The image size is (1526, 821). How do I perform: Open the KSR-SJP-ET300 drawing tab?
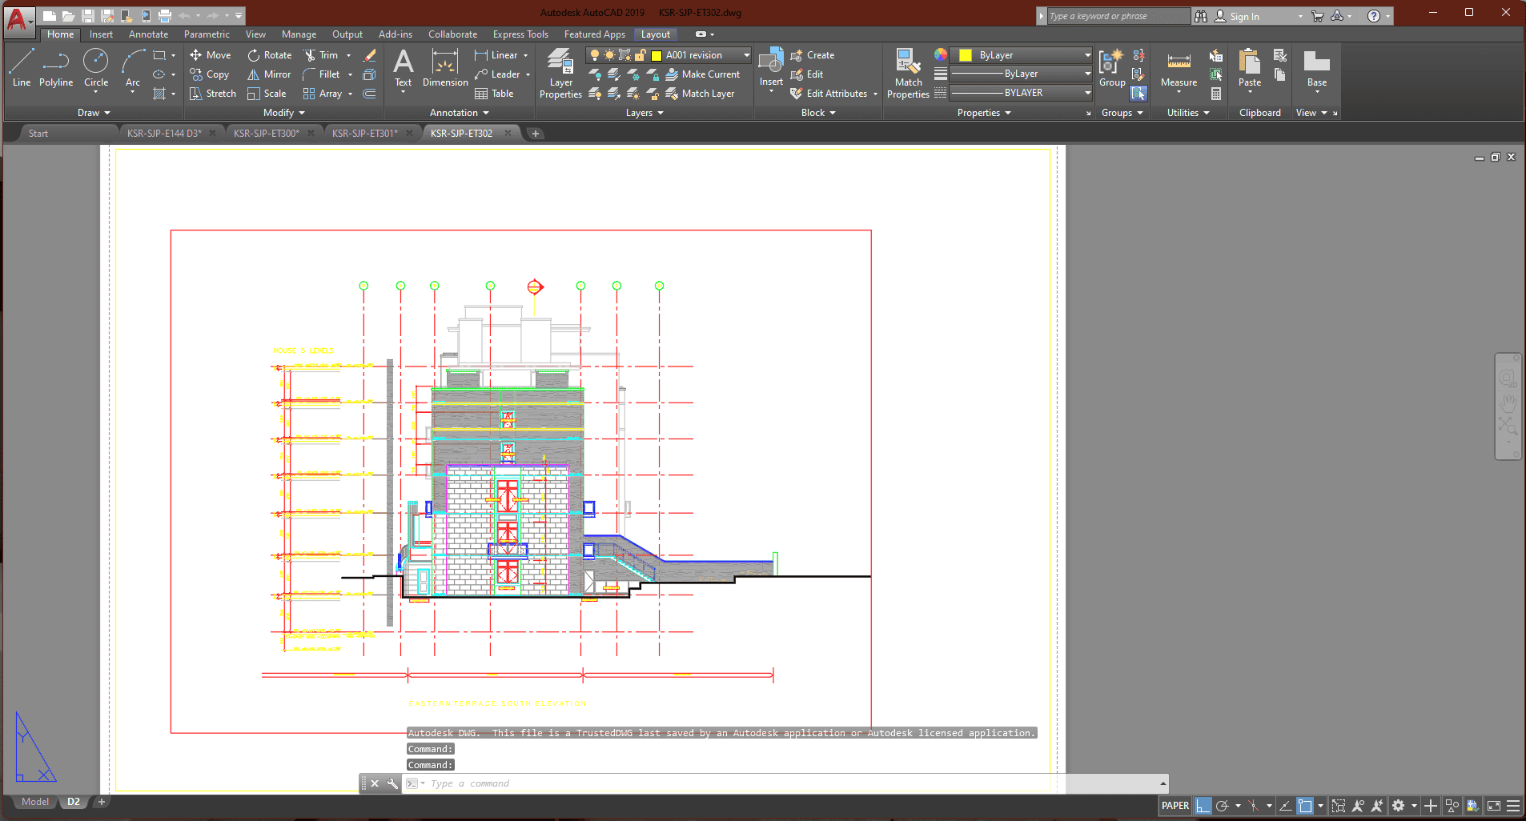(266, 134)
